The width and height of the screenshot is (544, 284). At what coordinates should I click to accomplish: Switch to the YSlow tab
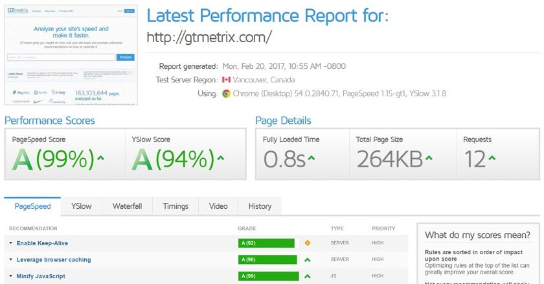[81, 206]
